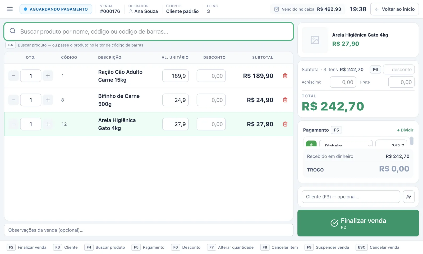423x254 pixels.
Task: Click the F6 discount shortcut key
Action: pyautogui.click(x=375, y=70)
